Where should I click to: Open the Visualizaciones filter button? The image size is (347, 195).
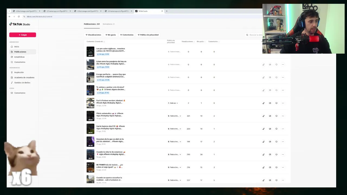tap(93, 35)
